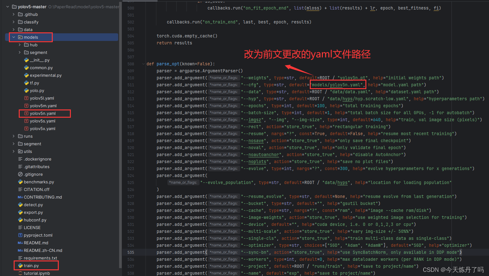Click the text file icon of .dockerignore
The height and width of the screenshot is (276, 489).
coord(20,159)
